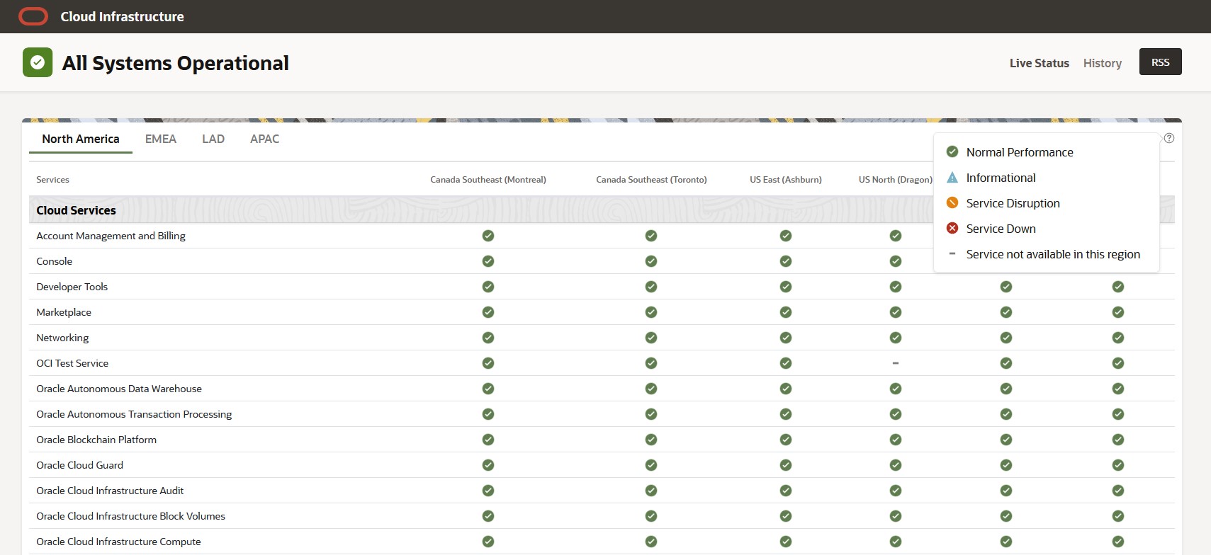Viewport: 1211px width, 555px height.
Task: Click Console status icon for Montreal
Action: pyautogui.click(x=488, y=261)
